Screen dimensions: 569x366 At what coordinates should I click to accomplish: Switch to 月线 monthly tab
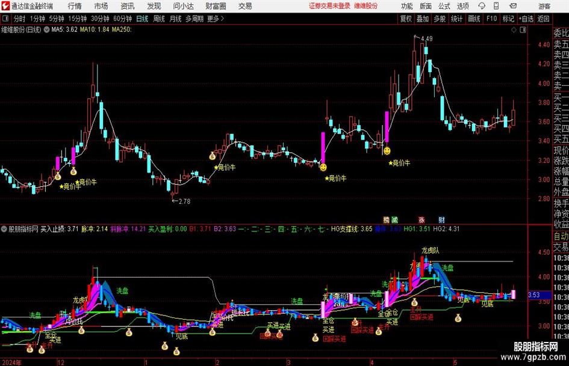tap(175, 19)
